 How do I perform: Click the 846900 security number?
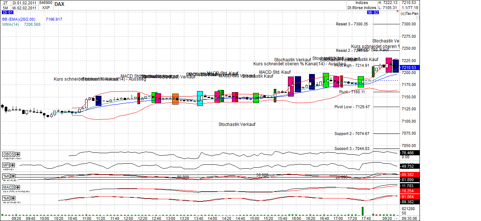[x=45, y=3]
